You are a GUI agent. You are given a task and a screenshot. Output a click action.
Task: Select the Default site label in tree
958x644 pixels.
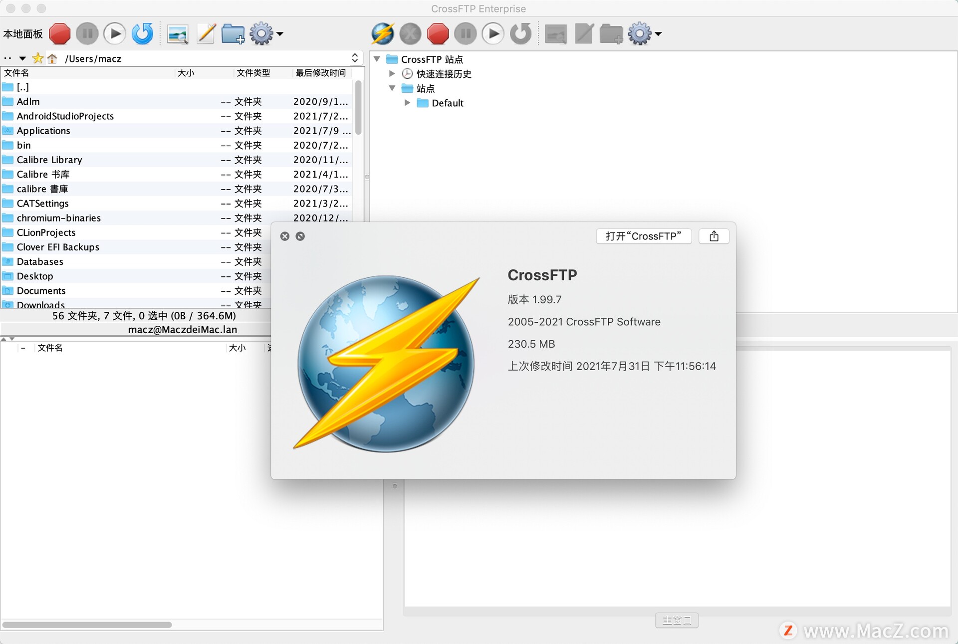click(x=448, y=103)
